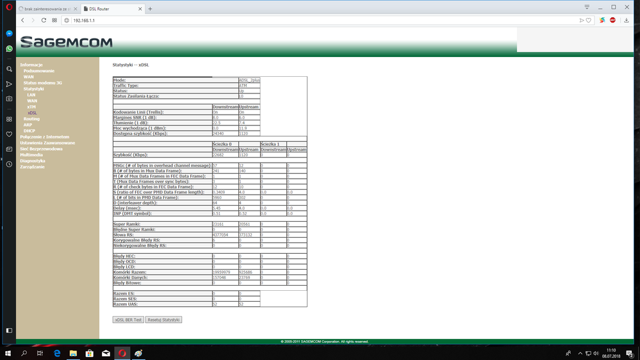Open xDSL statistics link
Screen dimensions: 640x360
pos(32,113)
